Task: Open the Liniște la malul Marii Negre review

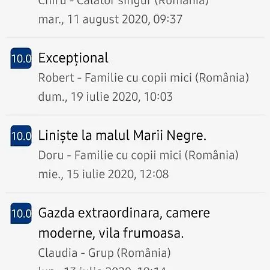Action: point(122,136)
